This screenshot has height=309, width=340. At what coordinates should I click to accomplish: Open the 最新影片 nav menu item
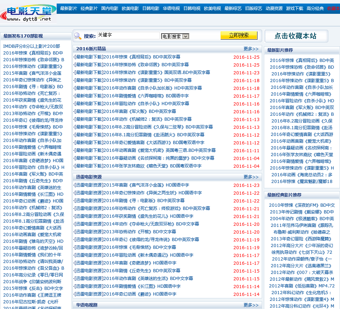click(x=68, y=8)
